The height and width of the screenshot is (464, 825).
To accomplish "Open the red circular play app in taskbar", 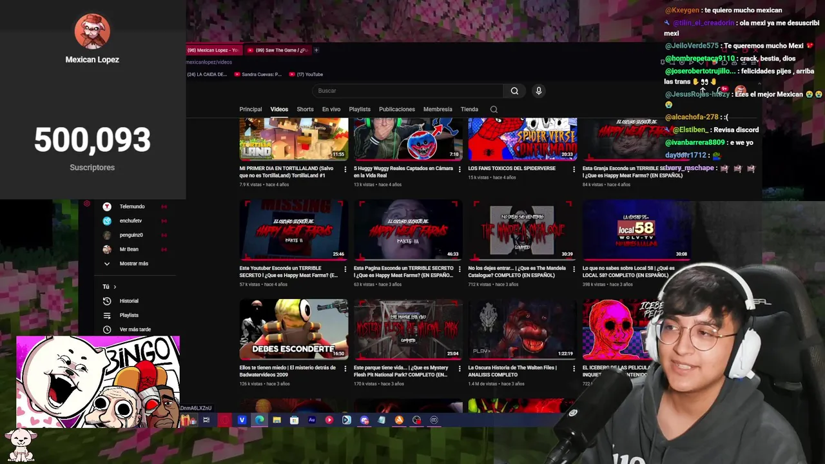I will (x=329, y=420).
